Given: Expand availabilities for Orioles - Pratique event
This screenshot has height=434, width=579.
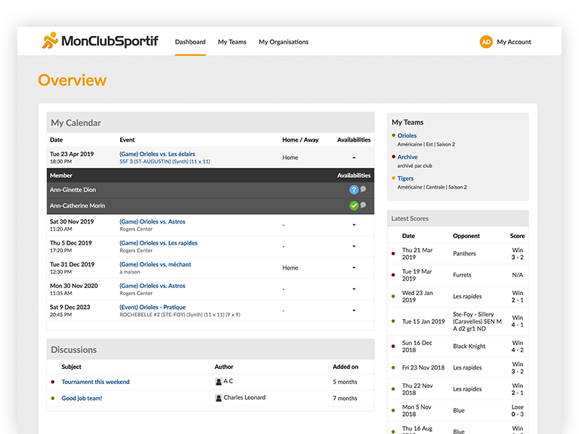Looking at the screenshot, I should point(354,310).
